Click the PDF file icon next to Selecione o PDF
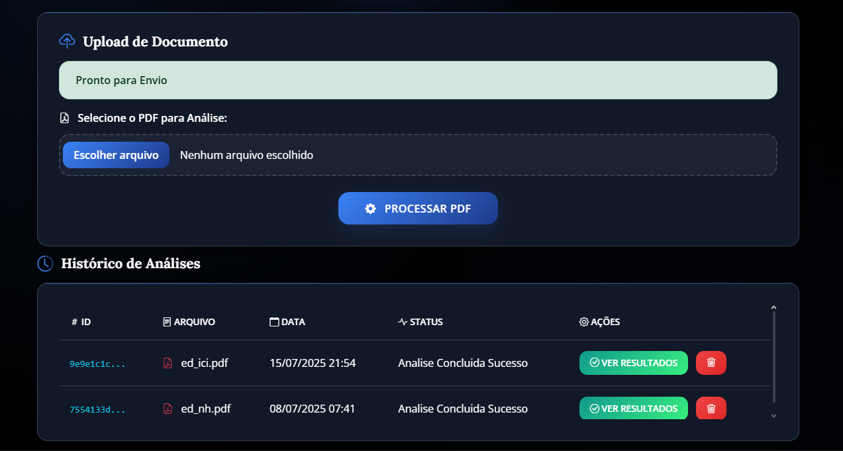Viewport: 843px width, 451px height. click(x=64, y=118)
